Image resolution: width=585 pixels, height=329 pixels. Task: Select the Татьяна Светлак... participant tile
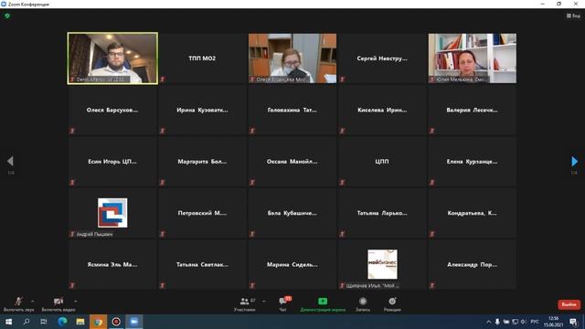tap(202, 264)
